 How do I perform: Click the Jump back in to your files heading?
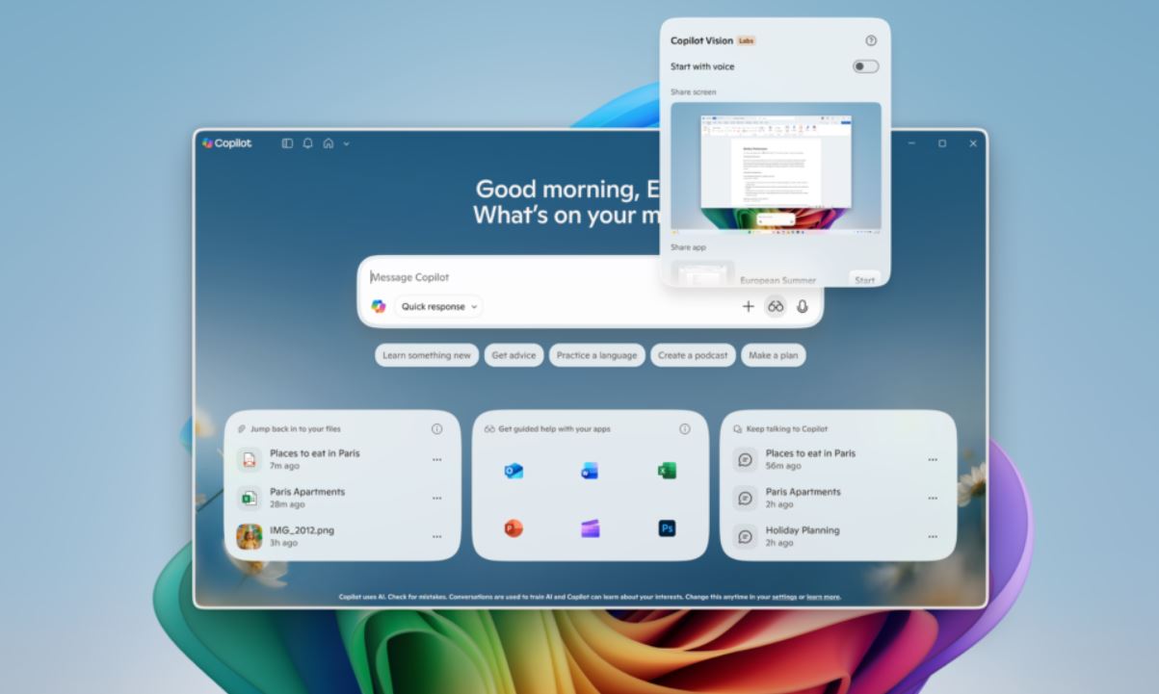pyautogui.click(x=296, y=429)
